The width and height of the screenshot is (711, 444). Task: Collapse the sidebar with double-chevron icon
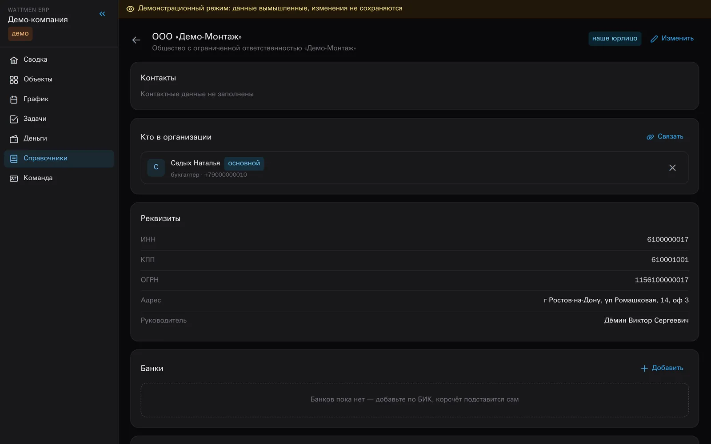[102, 14]
